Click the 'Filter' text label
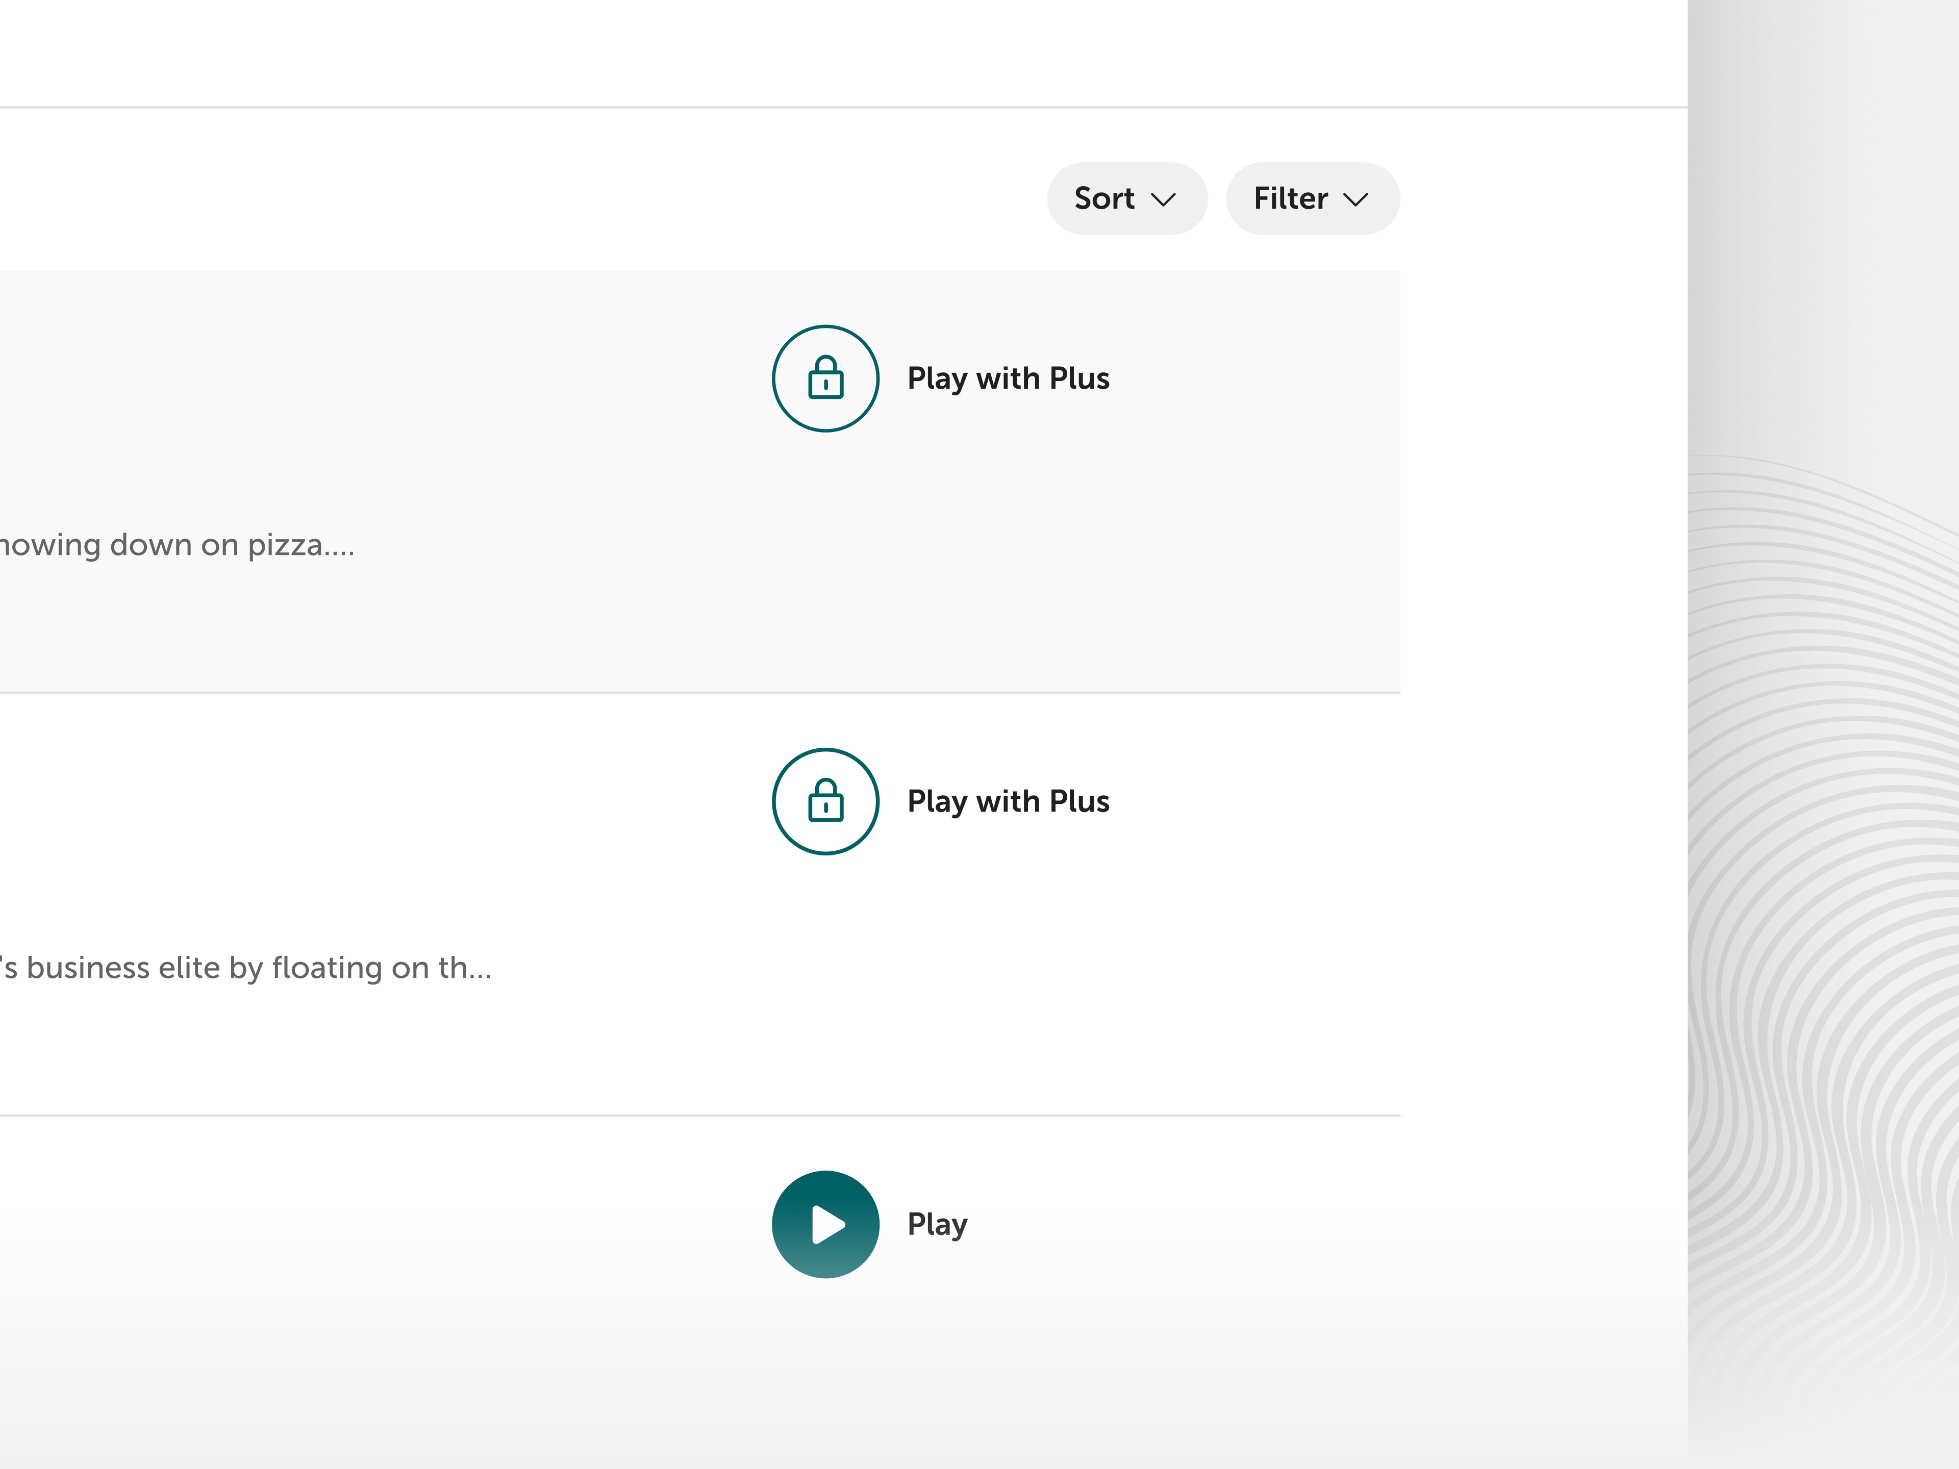The width and height of the screenshot is (1959, 1469). 1290,198
